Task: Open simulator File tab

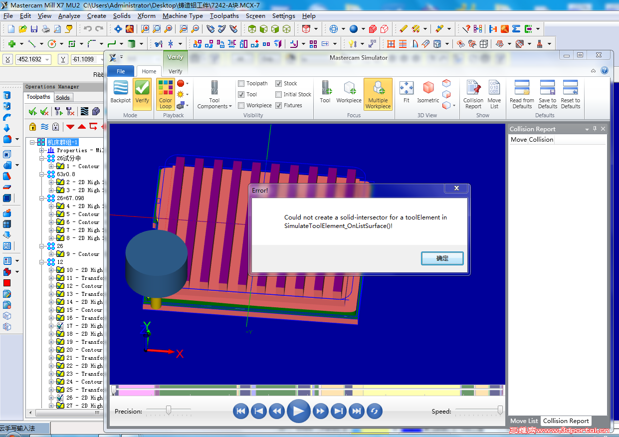Action: click(121, 71)
